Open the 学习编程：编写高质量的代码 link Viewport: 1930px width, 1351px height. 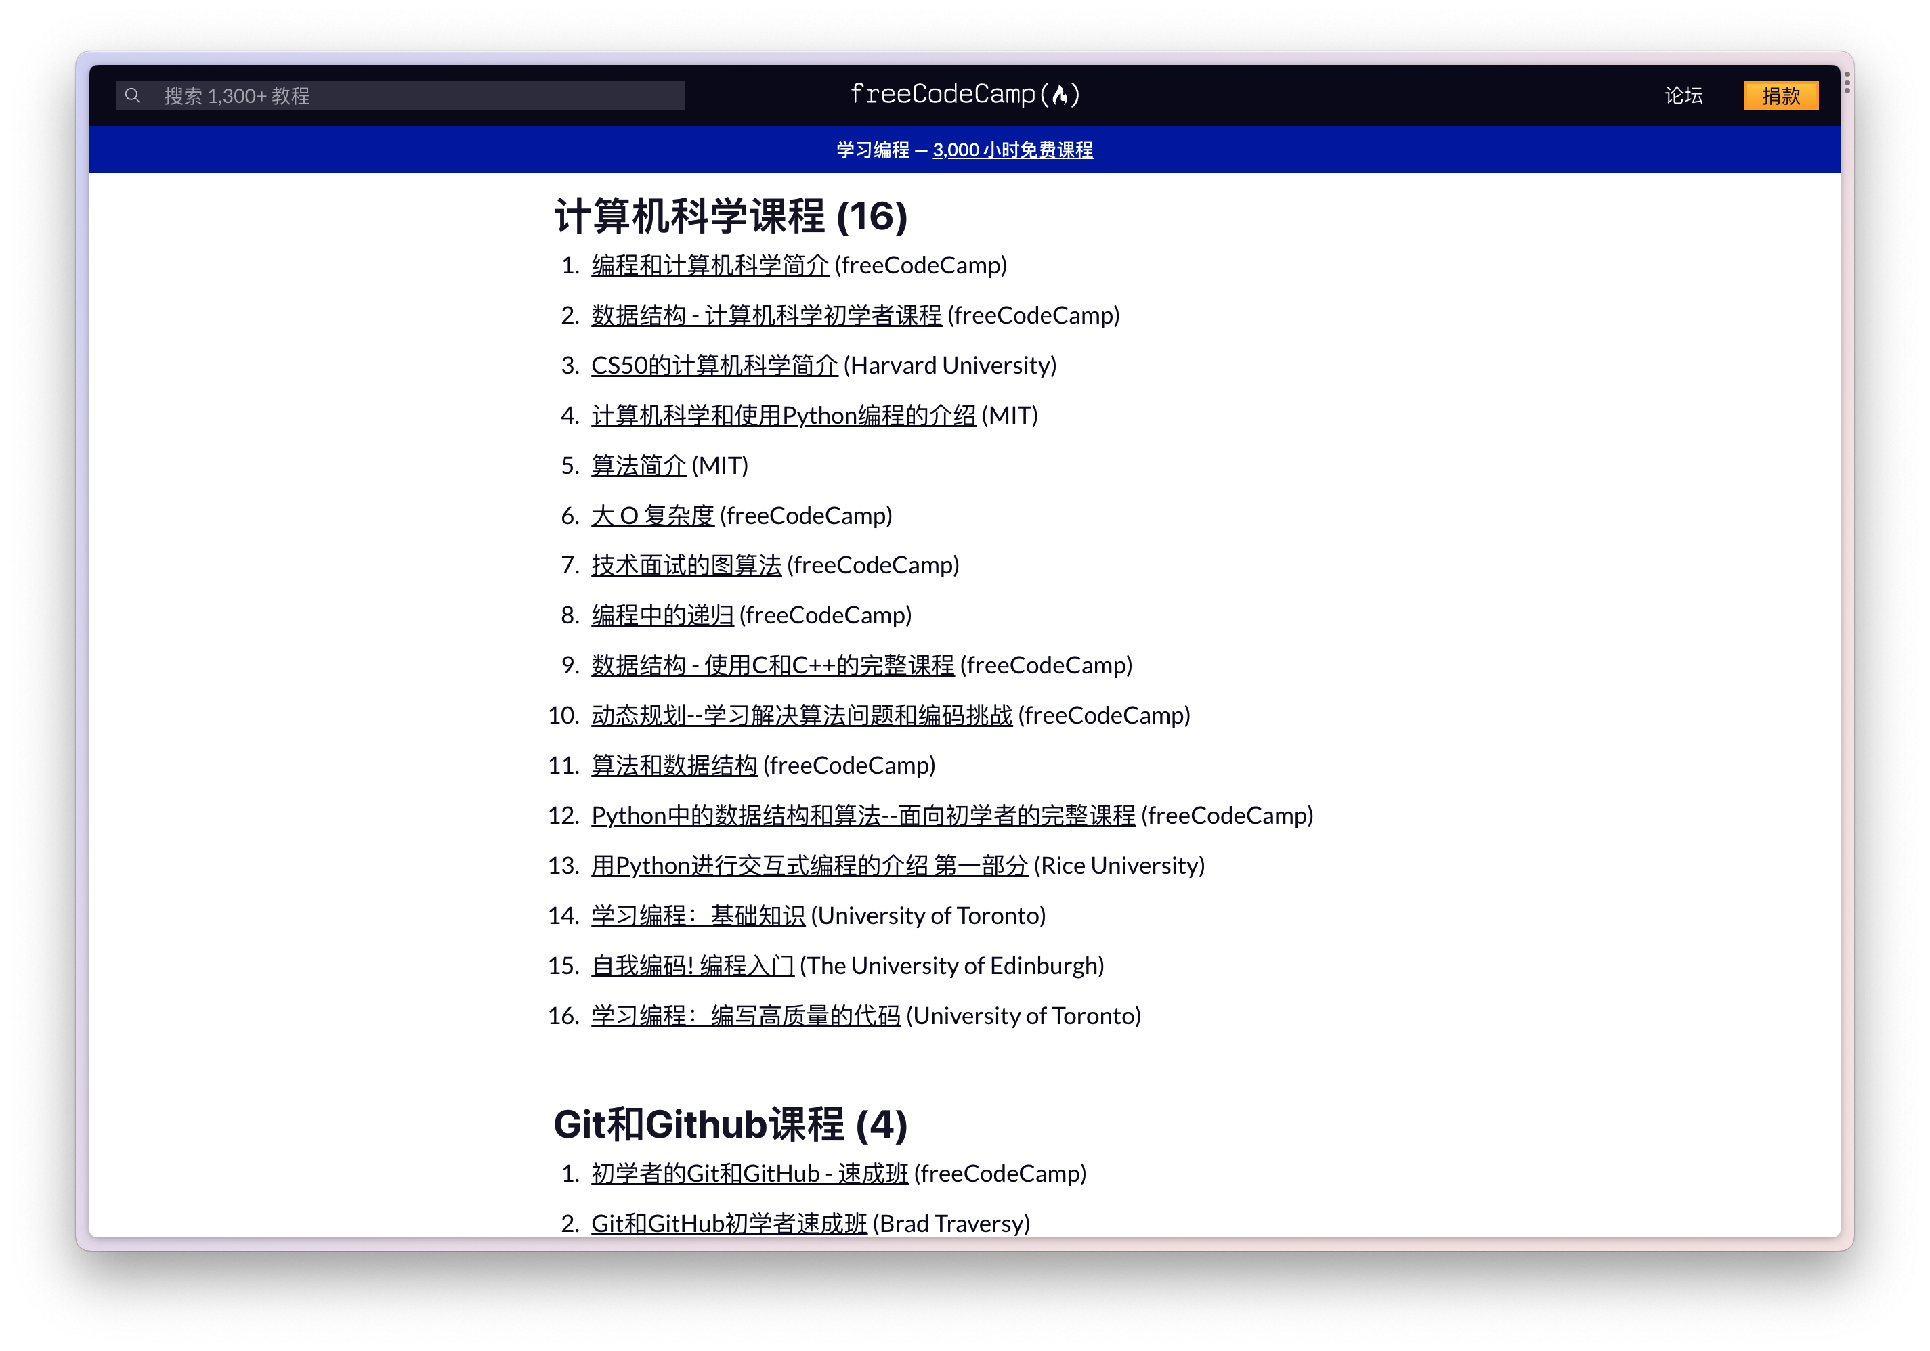point(746,1017)
